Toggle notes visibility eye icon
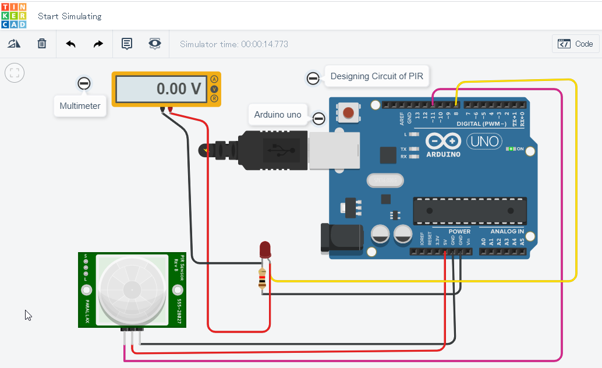 (x=155, y=44)
